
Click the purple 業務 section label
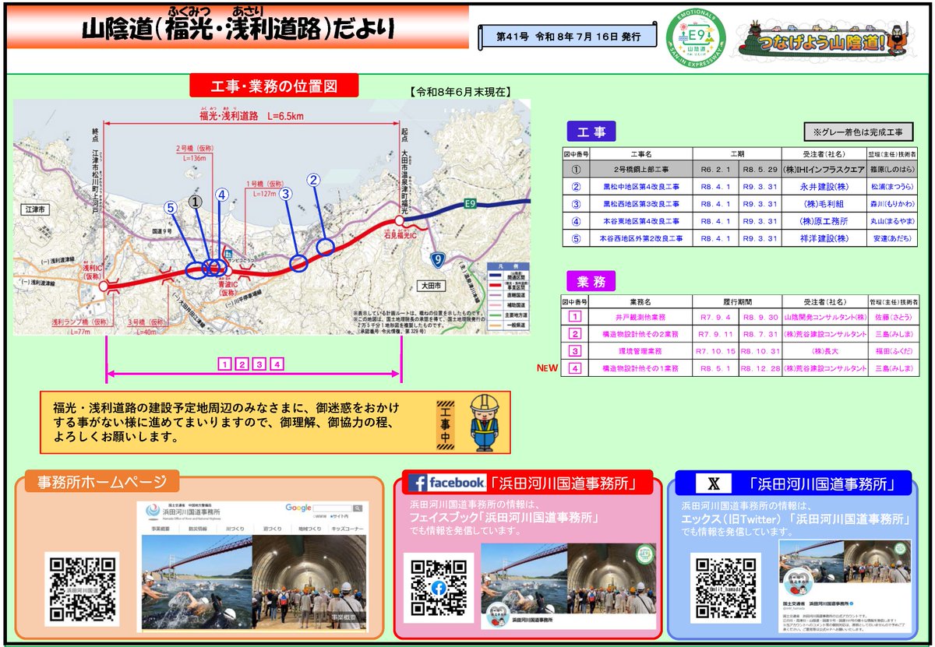coord(591,280)
